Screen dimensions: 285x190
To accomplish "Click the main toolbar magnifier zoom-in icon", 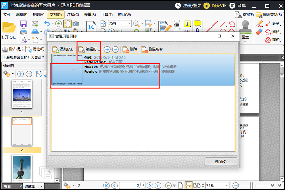I will tap(136, 24).
